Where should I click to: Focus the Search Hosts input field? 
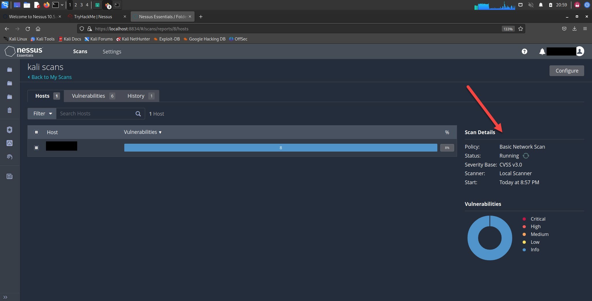point(96,114)
